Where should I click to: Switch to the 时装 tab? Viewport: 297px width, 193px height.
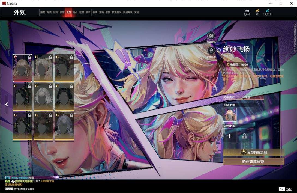[49, 12]
